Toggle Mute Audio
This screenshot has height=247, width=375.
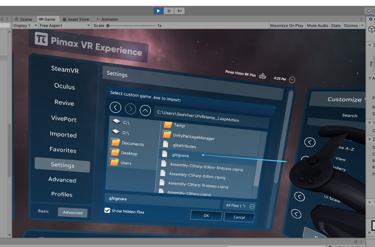coord(317,26)
